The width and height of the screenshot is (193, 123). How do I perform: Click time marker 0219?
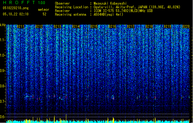(x=168, y=26)
